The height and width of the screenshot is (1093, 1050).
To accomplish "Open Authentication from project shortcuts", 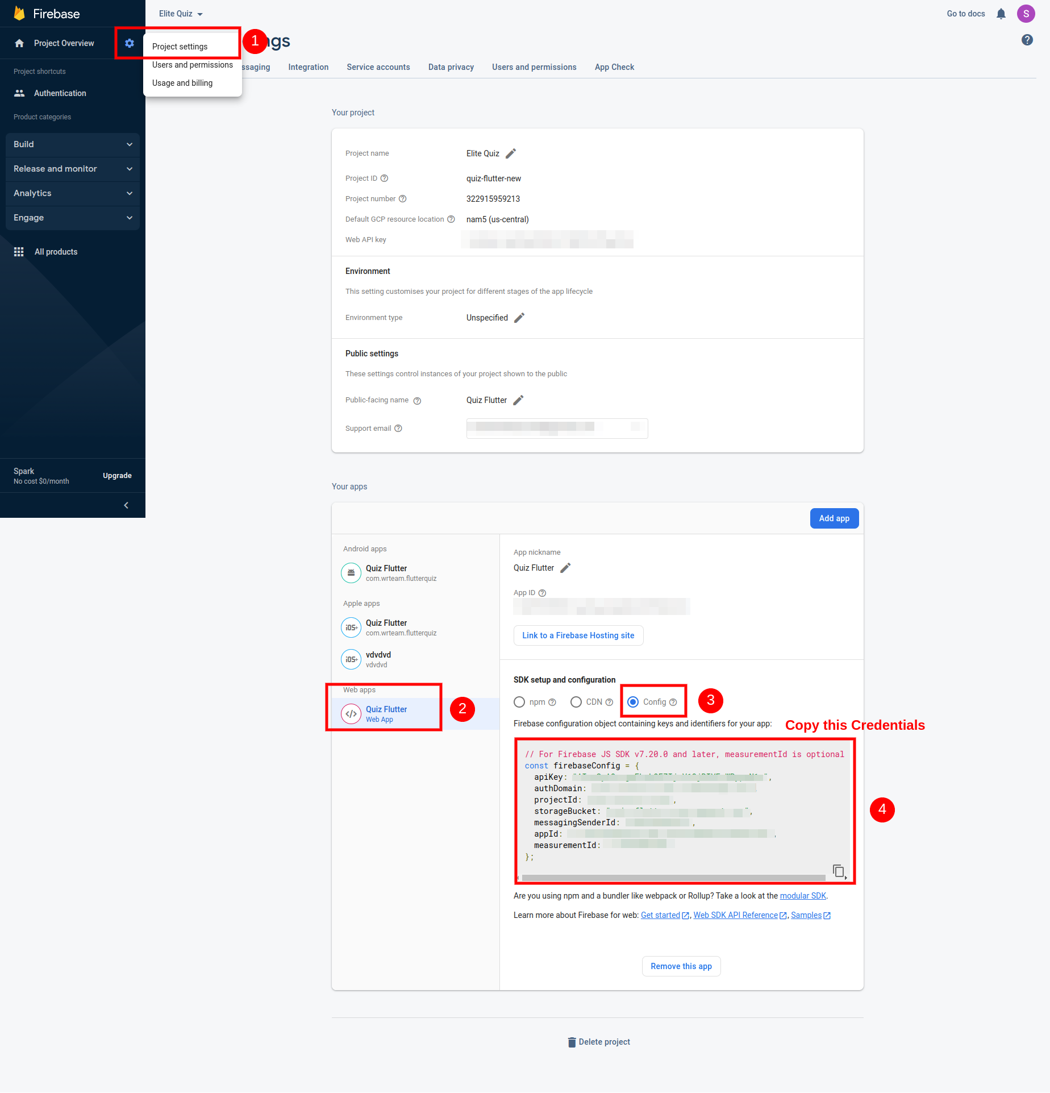I will click(x=60, y=93).
